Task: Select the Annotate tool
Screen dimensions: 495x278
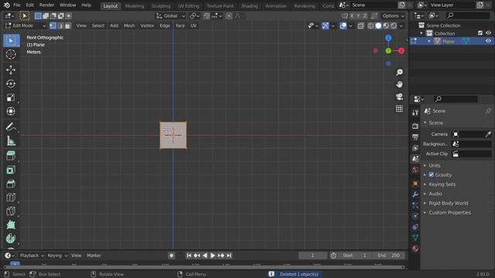Action: (x=11, y=127)
